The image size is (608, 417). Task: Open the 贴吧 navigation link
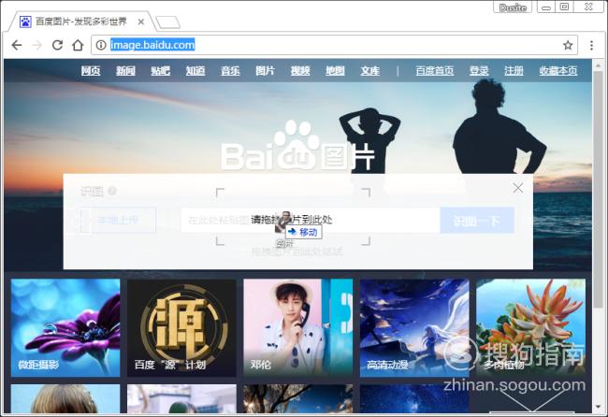coord(161,70)
